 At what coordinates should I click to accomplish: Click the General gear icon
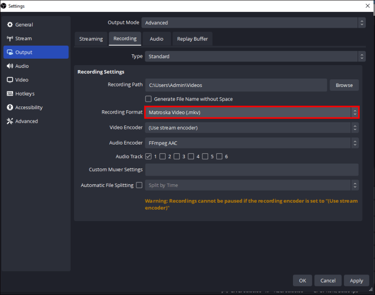click(10, 24)
